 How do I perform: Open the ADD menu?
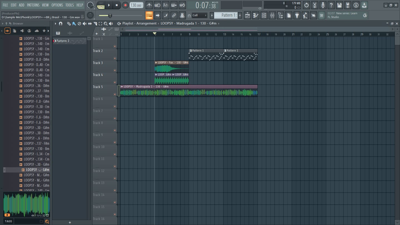tap(21, 5)
